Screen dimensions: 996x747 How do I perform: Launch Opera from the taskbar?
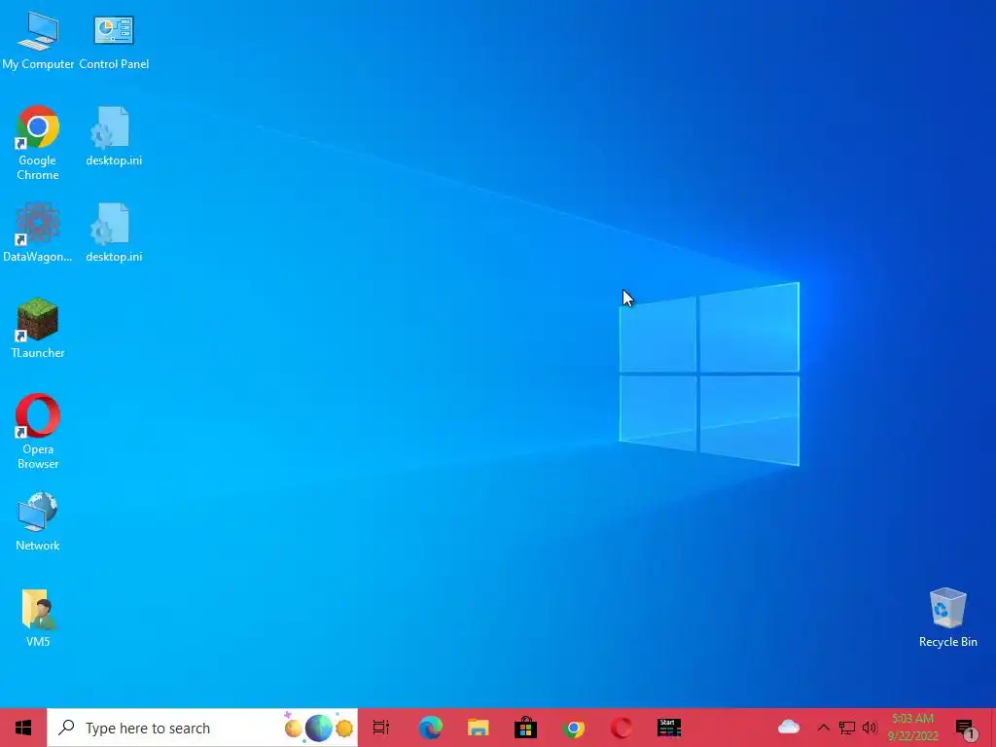pyautogui.click(x=622, y=728)
